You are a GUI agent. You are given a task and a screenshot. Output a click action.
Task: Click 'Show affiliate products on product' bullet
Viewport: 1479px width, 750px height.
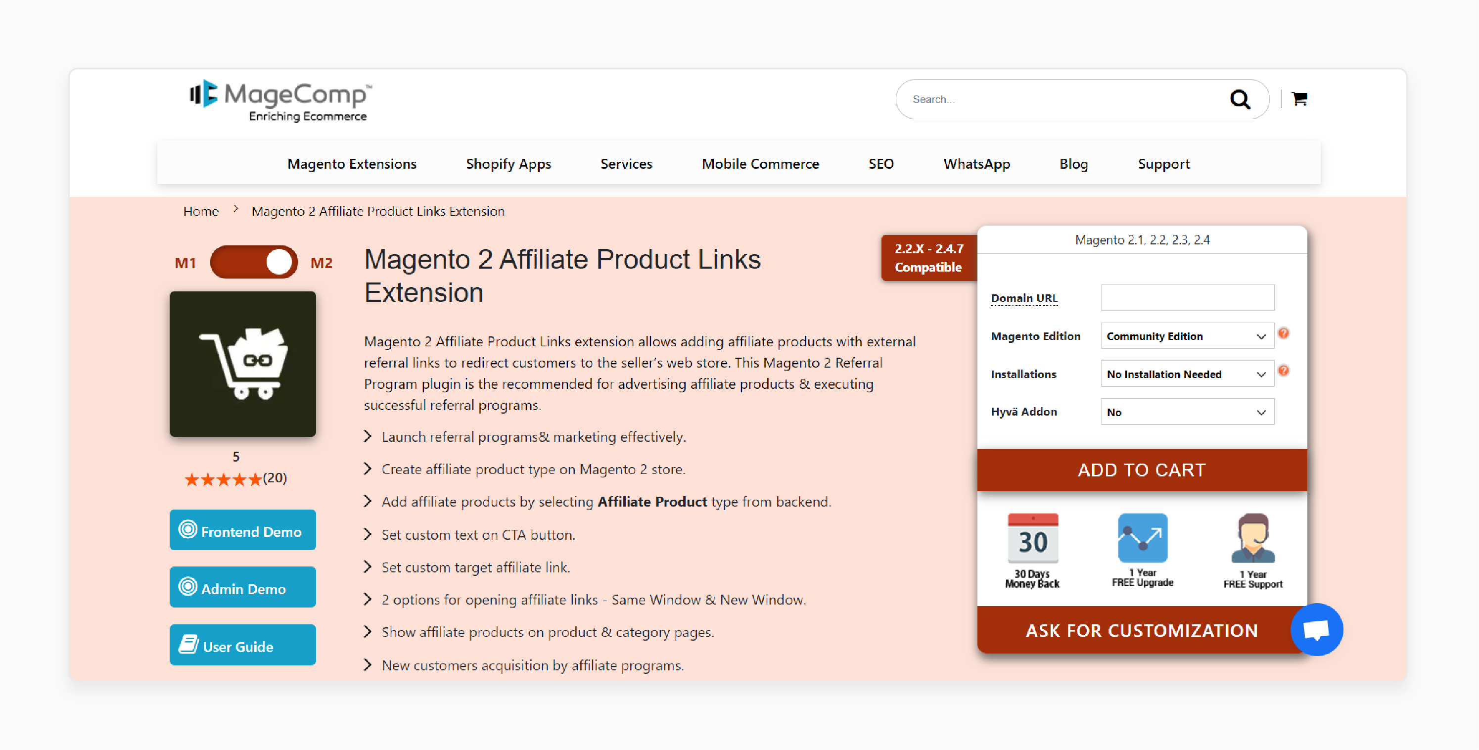[x=547, y=632]
